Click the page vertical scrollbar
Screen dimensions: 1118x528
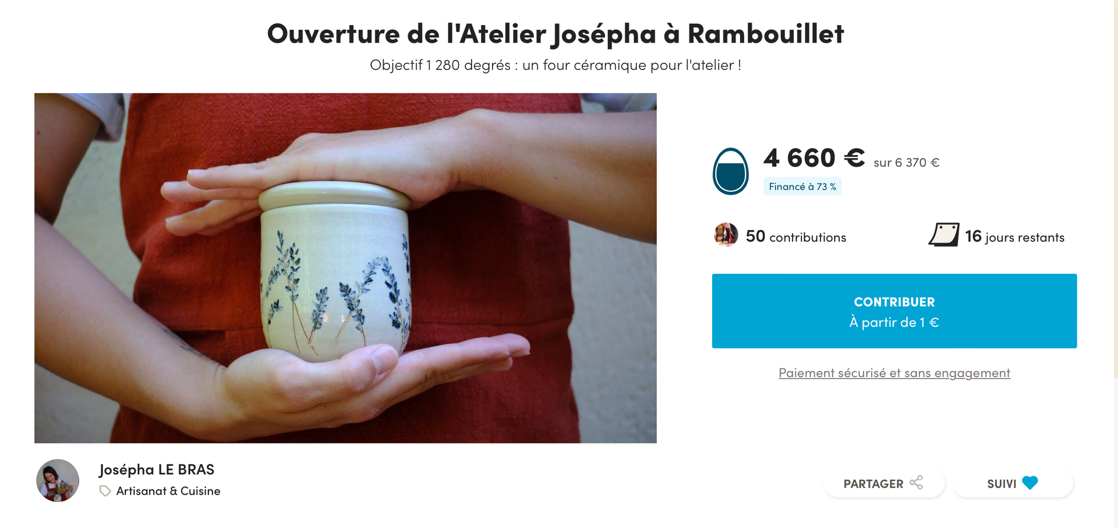(1116, 189)
